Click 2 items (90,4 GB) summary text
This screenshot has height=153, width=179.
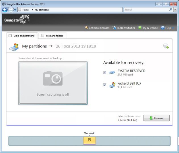(127, 120)
